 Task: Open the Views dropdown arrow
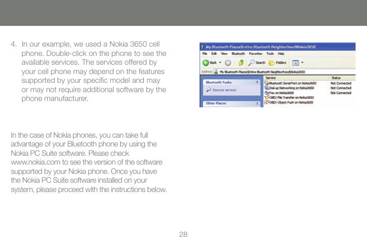tap(302, 63)
